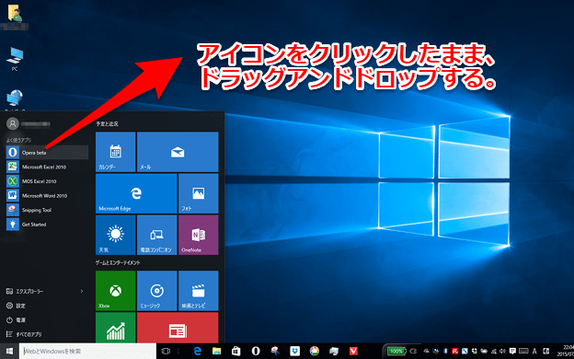The height and width of the screenshot is (359, 574).
Task: Open Get Started app entry
Action: pos(47,225)
